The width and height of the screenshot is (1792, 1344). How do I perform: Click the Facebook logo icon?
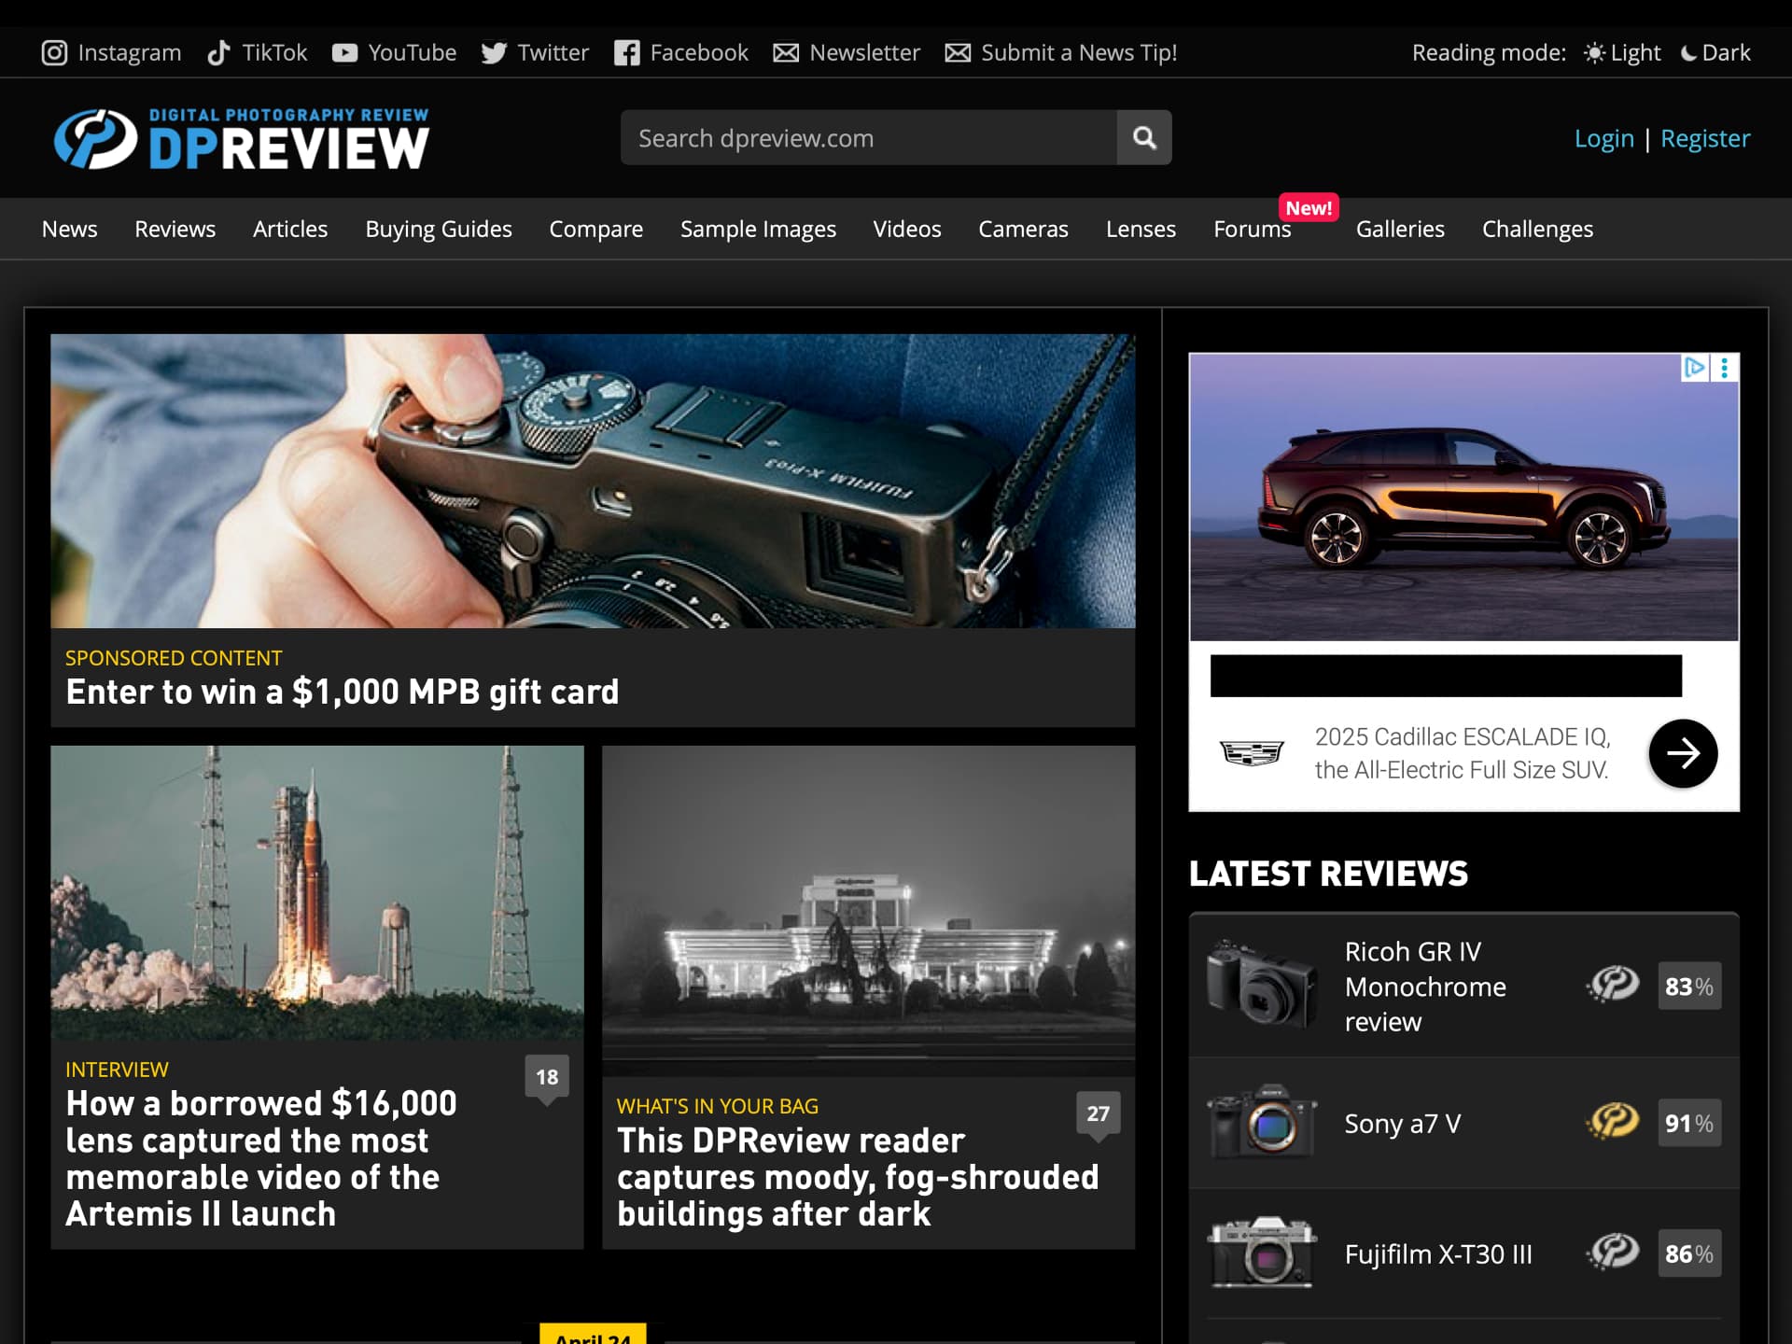click(626, 53)
